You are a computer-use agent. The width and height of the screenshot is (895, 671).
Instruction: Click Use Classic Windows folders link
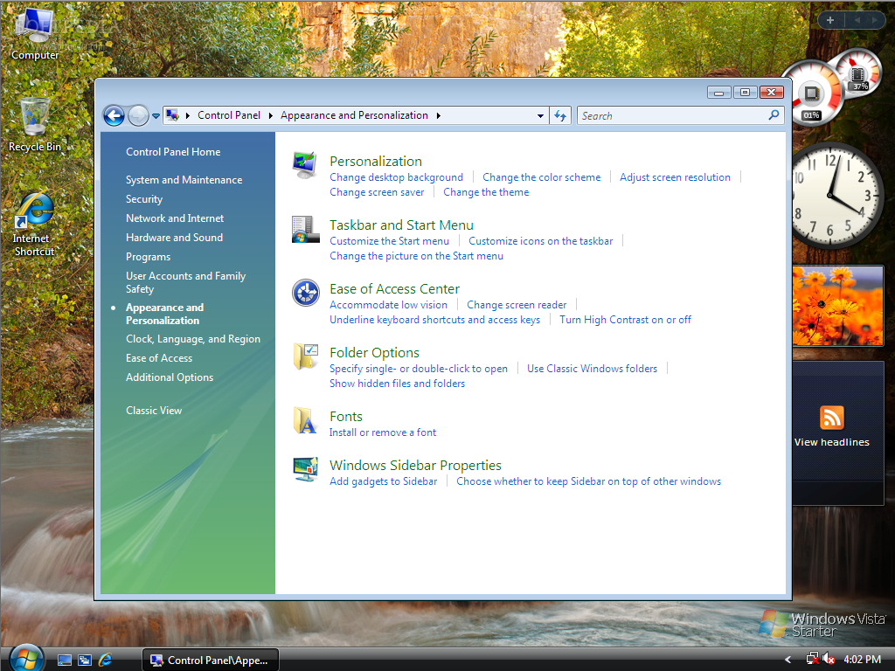(592, 368)
